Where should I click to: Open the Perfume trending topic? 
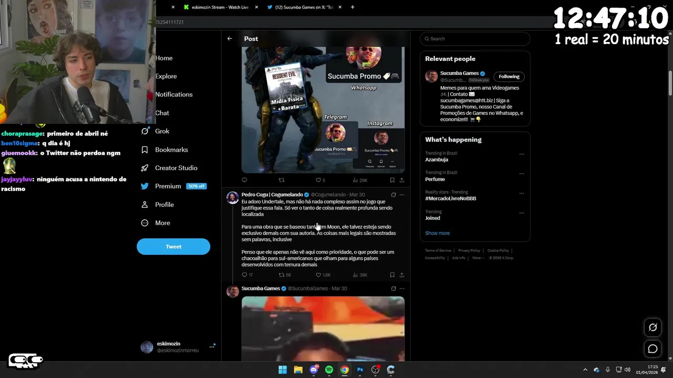(435, 179)
